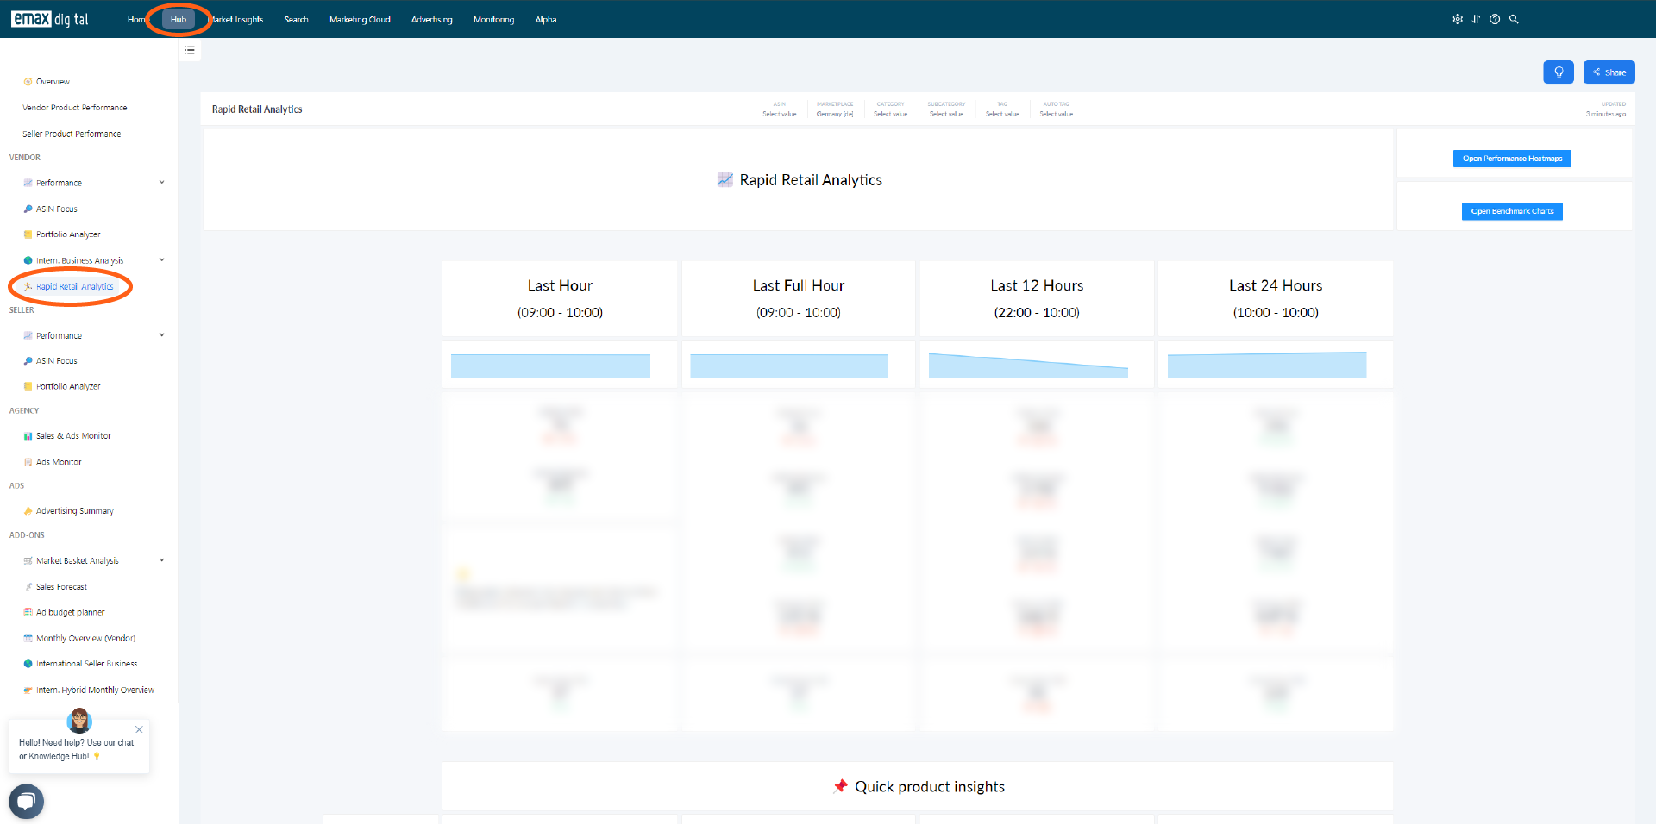
Task: Click the emax digital logo
Action: 50,19
